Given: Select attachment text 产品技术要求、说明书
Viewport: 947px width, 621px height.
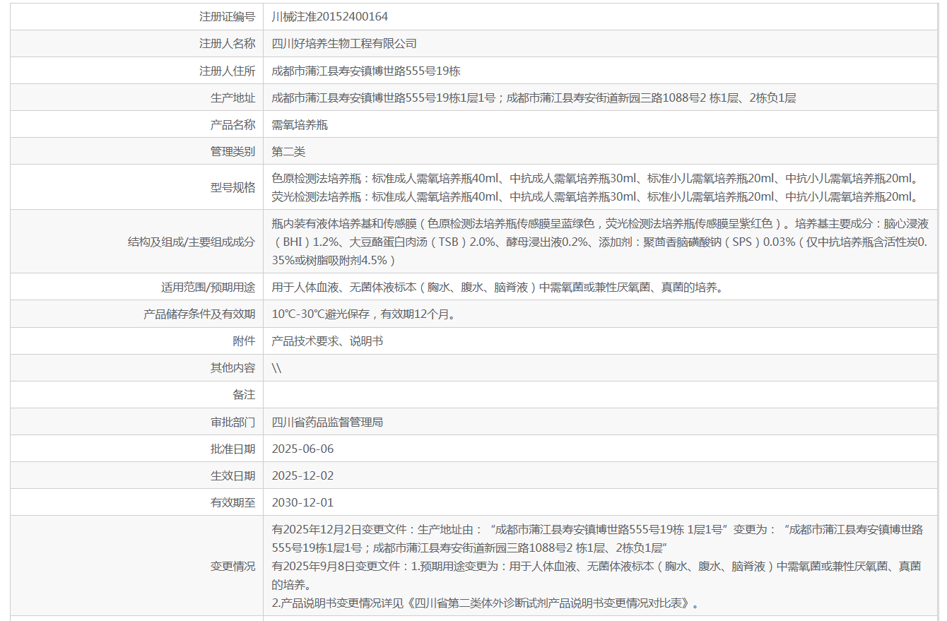Looking at the screenshot, I should pos(327,341).
